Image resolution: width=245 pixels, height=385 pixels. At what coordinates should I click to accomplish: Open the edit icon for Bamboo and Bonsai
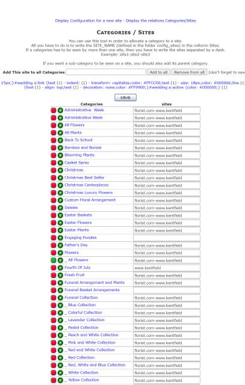point(60,148)
